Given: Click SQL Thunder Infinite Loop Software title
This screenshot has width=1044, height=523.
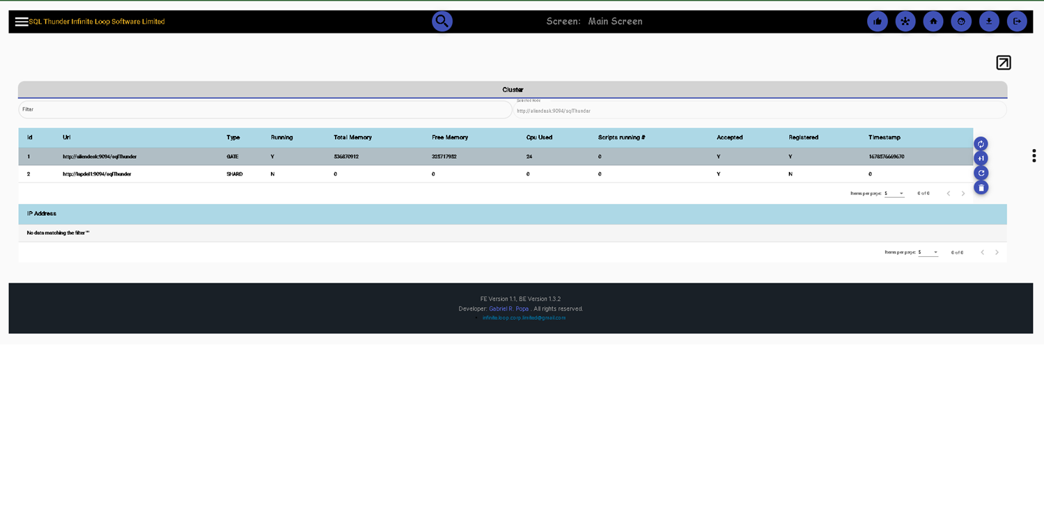Looking at the screenshot, I should [97, 22].
